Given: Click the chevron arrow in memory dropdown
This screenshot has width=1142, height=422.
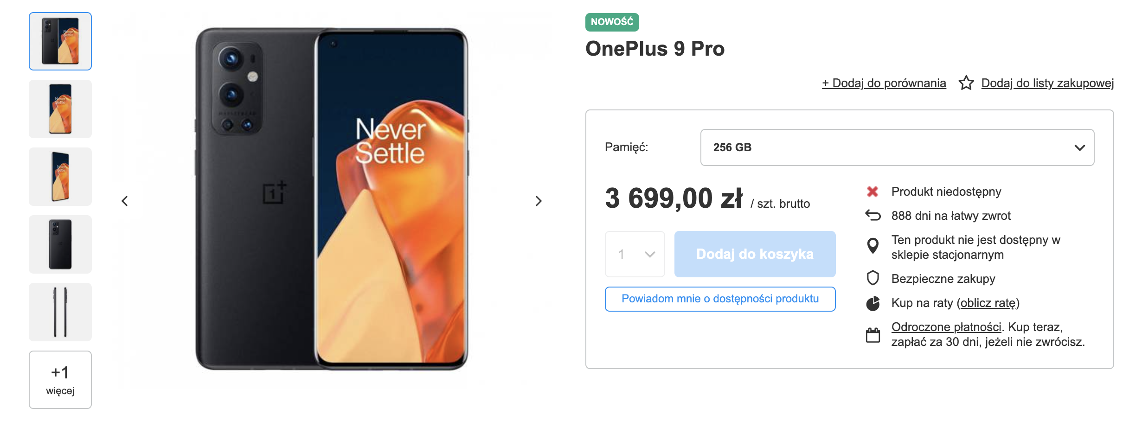Looking at the screenshot, I should pyautogui.click(x=1079, y=148).
